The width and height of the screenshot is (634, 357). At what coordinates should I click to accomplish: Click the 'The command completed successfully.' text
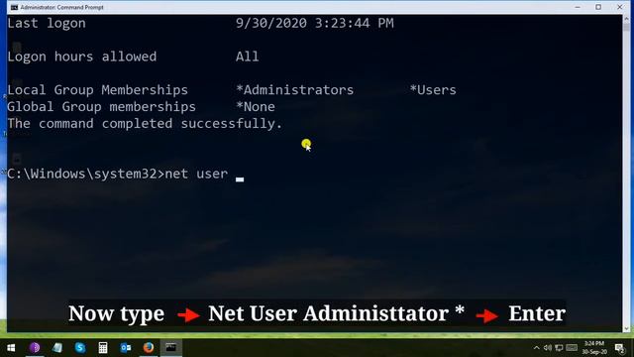[145, 123]
